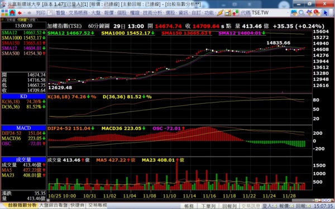Open the 交易帳務 menu
335x209 pixels.
pyautogui.click(x=78, y=13)
